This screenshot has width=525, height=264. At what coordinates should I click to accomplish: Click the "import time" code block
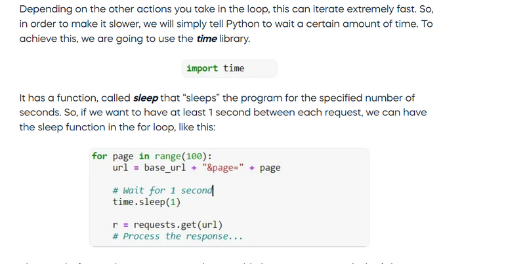(229, 69)
